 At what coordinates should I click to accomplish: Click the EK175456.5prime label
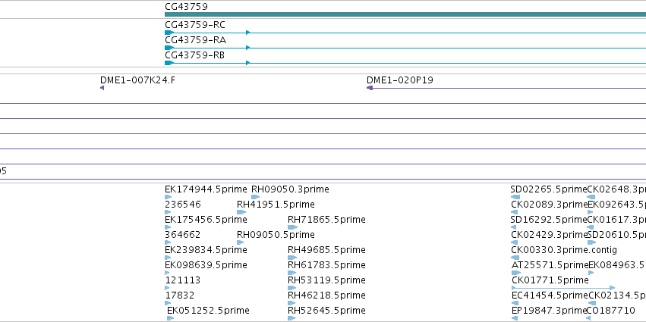click(x=206, y=220)
